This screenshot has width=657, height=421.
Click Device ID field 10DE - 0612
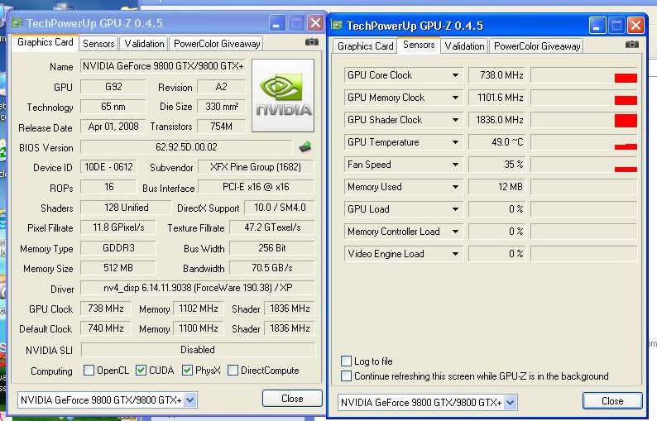click(108, 167)
